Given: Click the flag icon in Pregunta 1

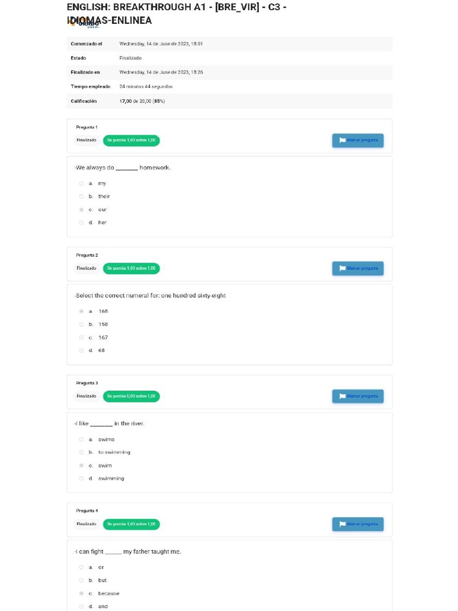Looking at the screenshot, I should [x=342, y=141].
